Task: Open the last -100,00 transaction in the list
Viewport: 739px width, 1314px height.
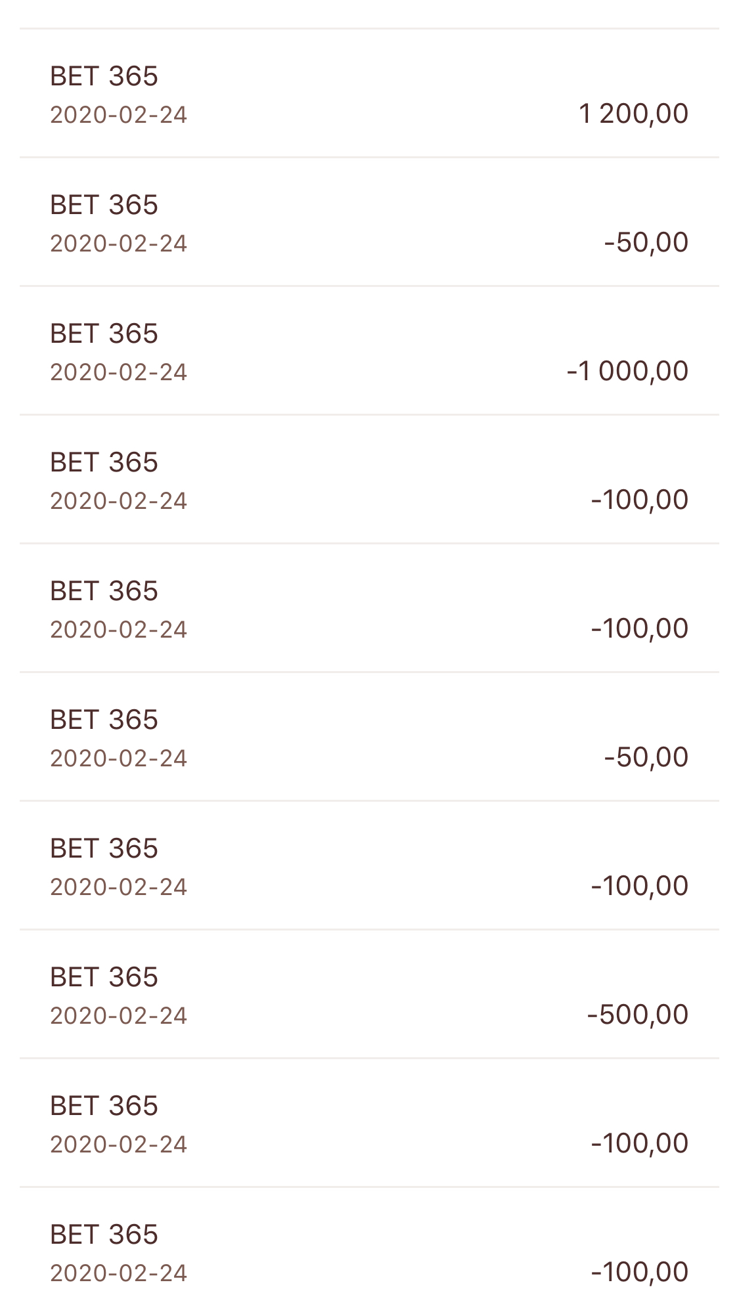Action: pyautogui.click(x=369, y=1251)
